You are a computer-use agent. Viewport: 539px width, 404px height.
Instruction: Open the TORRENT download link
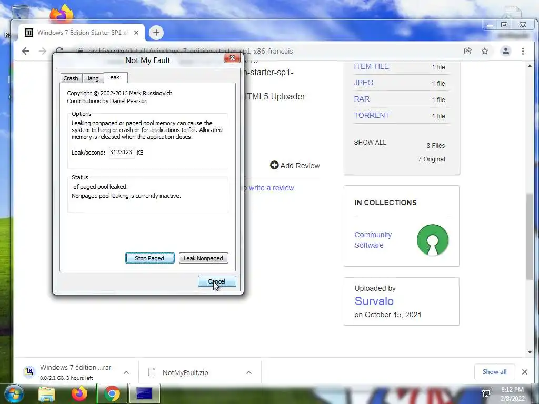coord(372,115)
